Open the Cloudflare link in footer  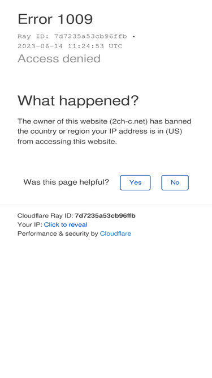coord(115,233)
